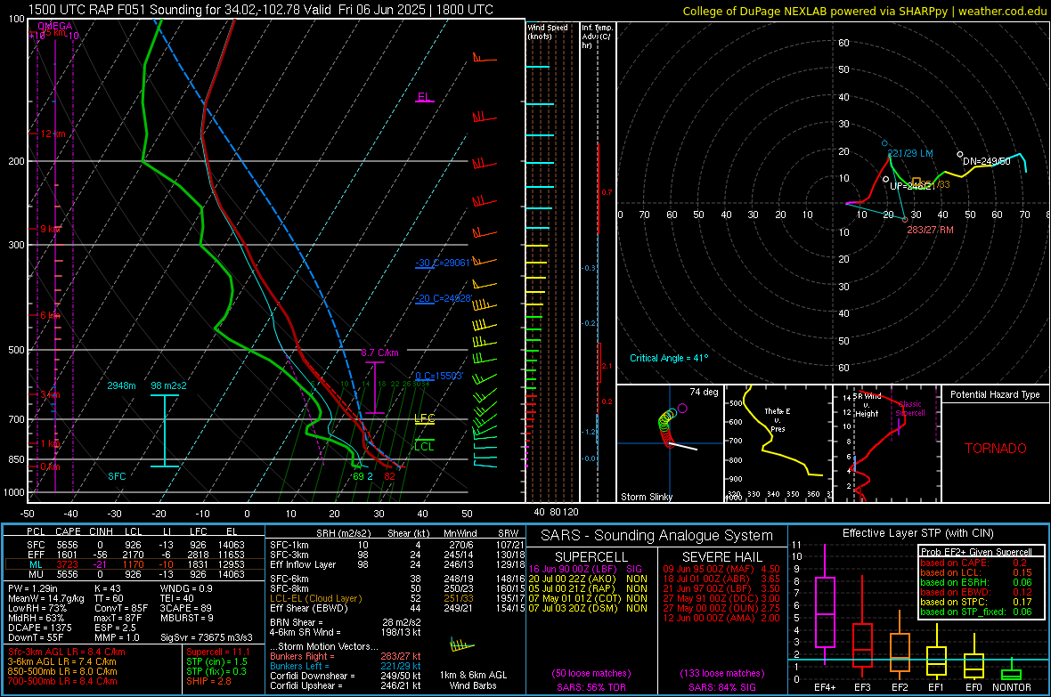Select the highlighted ML parcel row
This screenshot has height=697, width=1051.
coord(134,564)
